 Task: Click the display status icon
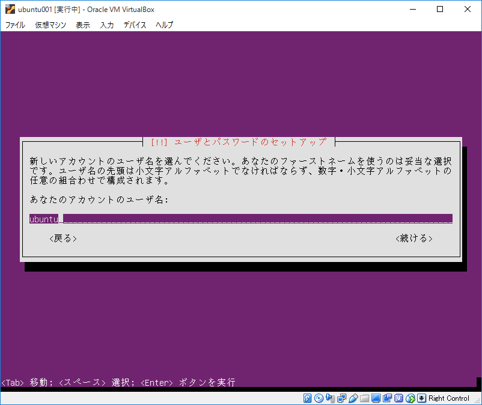pyautogui.click(x=376, y=398)
